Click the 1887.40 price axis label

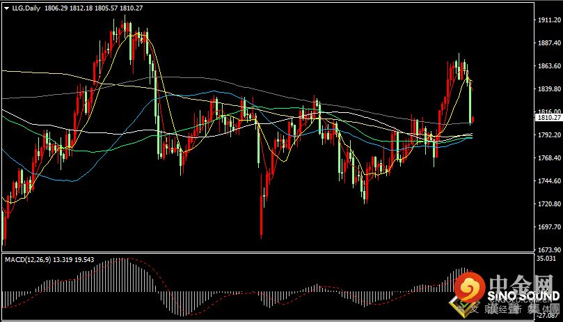549,43
